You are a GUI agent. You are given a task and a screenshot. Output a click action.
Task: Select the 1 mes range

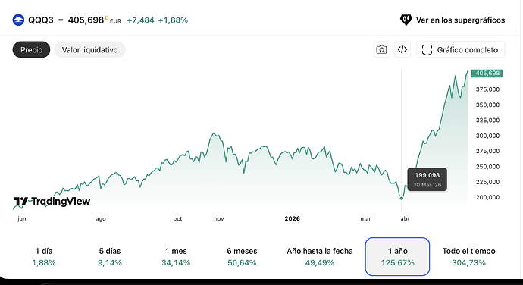click(x=176, y=257)
